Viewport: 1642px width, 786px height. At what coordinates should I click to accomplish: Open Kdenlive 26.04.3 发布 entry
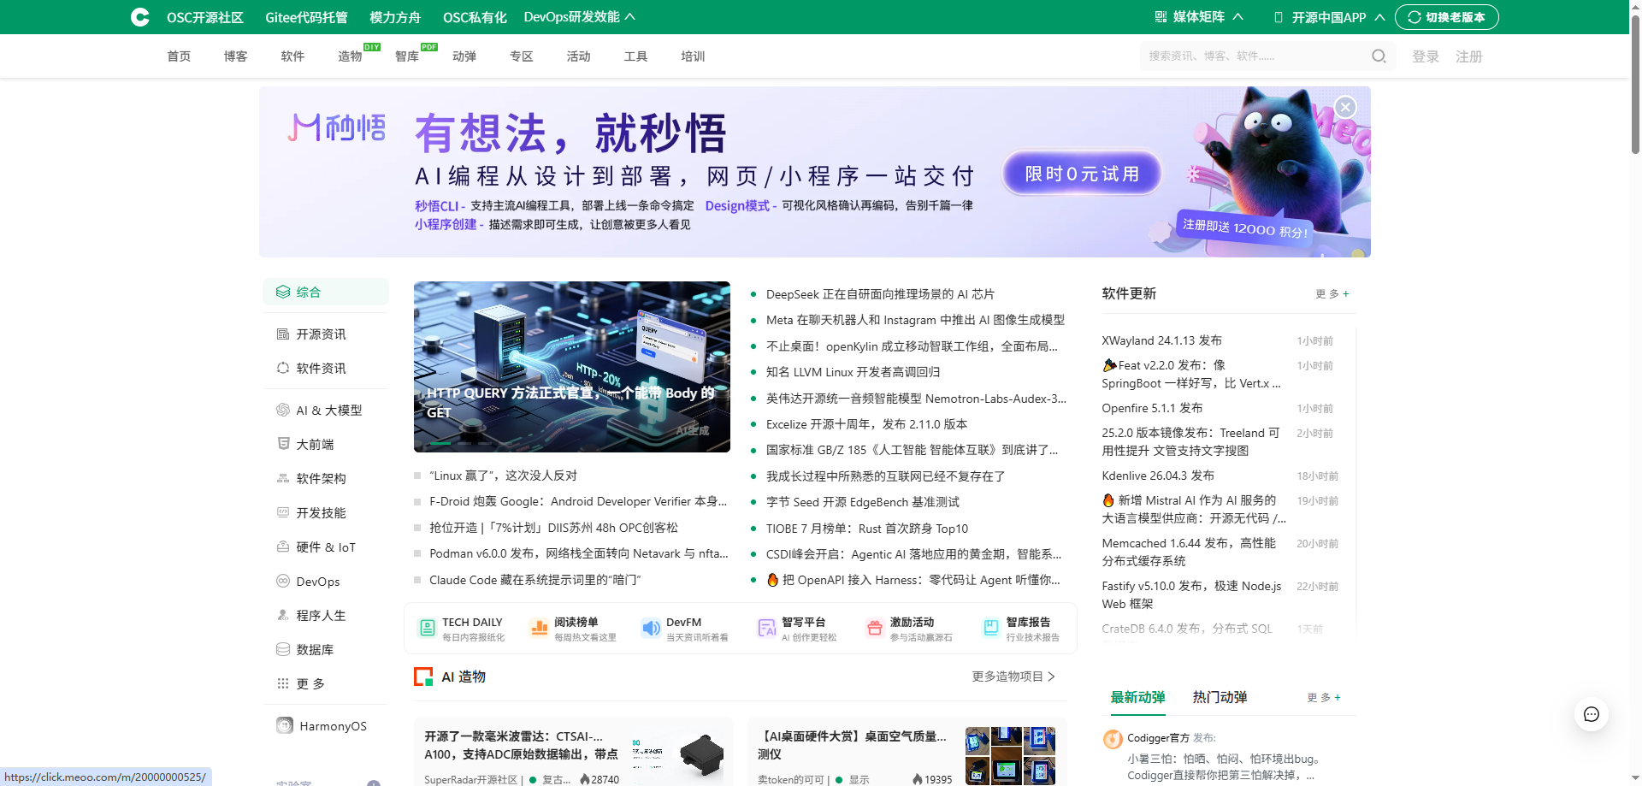pos(1158,476)
